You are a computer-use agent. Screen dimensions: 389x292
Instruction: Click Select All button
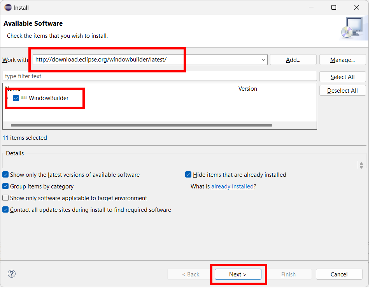(x=342, y=77)
